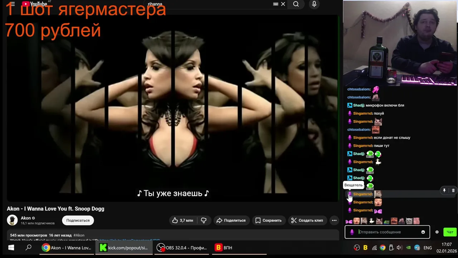Screen dimensions: 458x258
Task: Switch ENG input language indicator
Action: (x=428, y=248)
